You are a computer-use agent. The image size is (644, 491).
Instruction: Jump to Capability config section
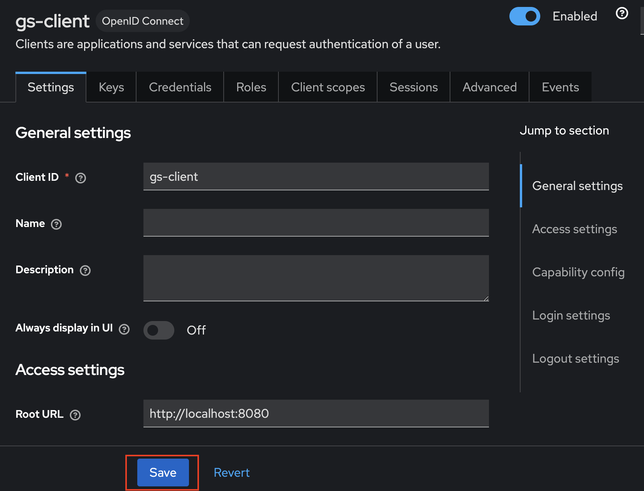tap(578, 272)
